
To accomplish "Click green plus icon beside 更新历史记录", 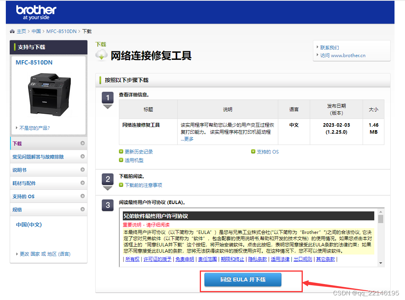I will click(121, 152).
